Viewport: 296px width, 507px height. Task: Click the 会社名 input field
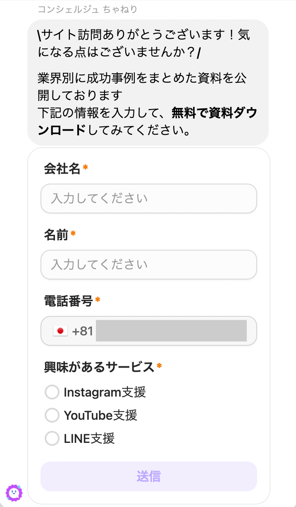point(148,198)
